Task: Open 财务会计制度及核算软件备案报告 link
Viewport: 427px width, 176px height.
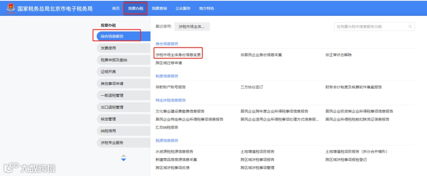Action: (354, 87)
